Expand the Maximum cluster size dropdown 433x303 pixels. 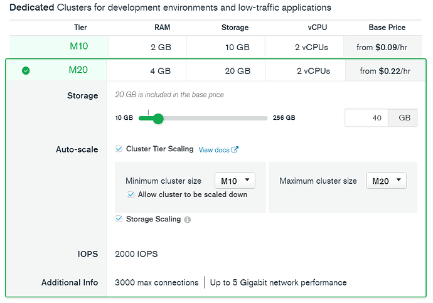point(386,181)
